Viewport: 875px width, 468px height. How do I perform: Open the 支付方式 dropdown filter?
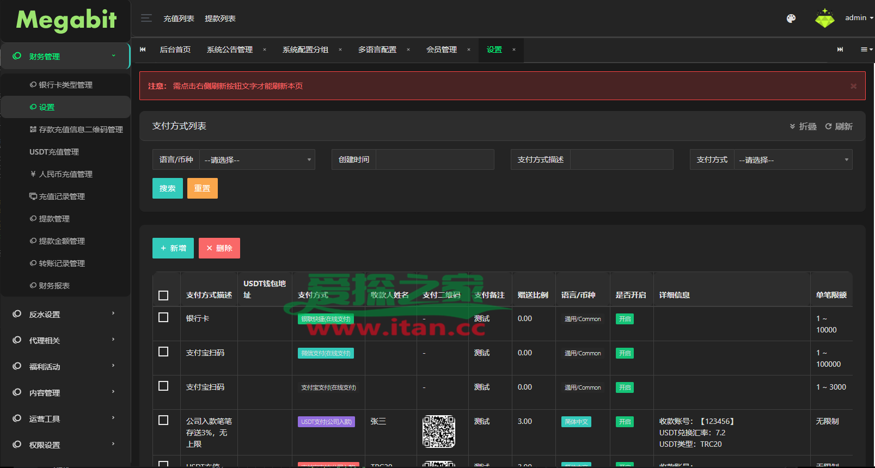[793, 160]
